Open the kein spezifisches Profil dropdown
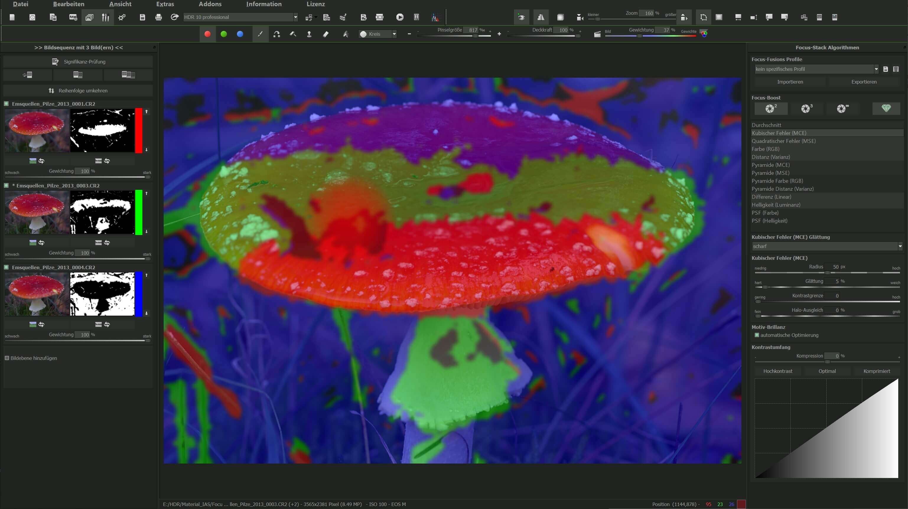This screenshot has width=908, height=509. pyautogui.click(x=816, y=69)
